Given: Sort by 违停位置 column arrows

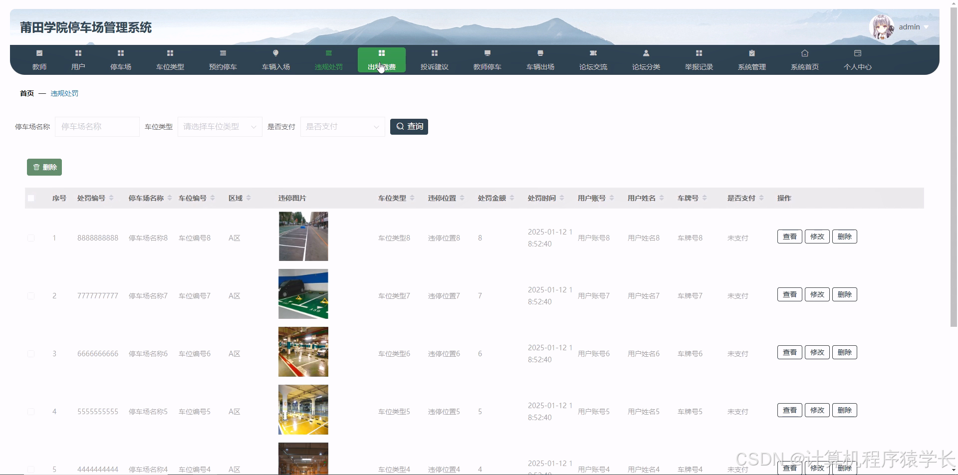Looking at the screenshot, I should pyautogui.click(x=462, y=198).
